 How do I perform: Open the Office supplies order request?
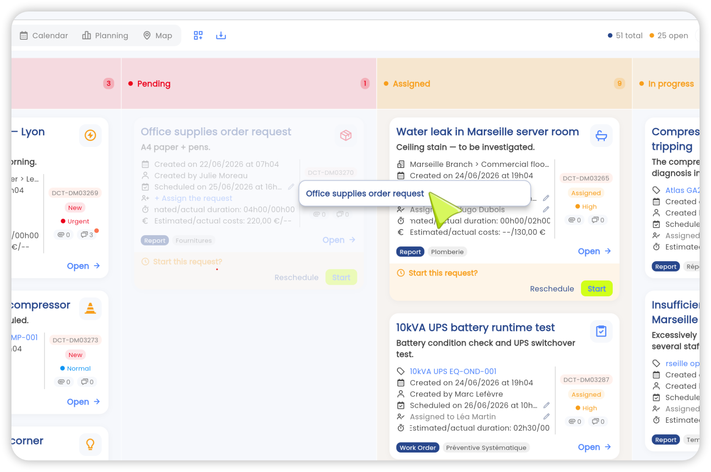[339, 240]
